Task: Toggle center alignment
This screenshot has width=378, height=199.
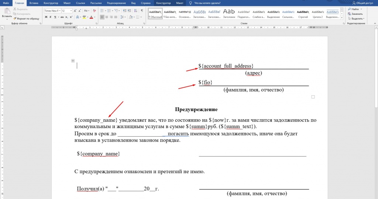Action: [107, 17]
